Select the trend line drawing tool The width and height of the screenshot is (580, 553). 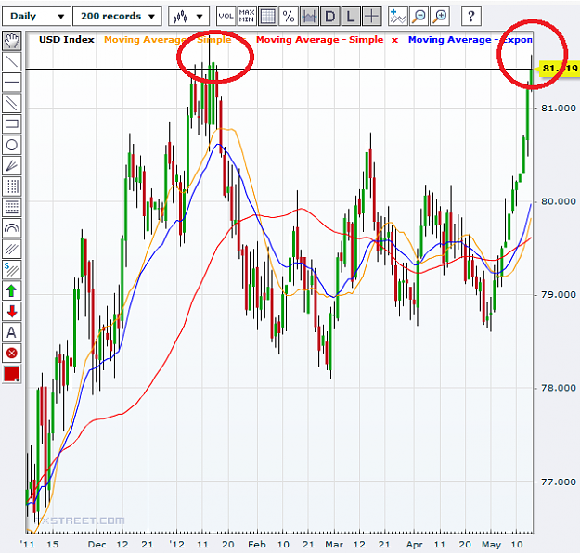(11, 61)
